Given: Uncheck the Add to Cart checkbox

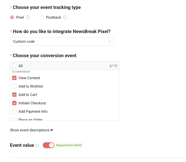Looking at the screenshot, I should [x=14, y=95].
